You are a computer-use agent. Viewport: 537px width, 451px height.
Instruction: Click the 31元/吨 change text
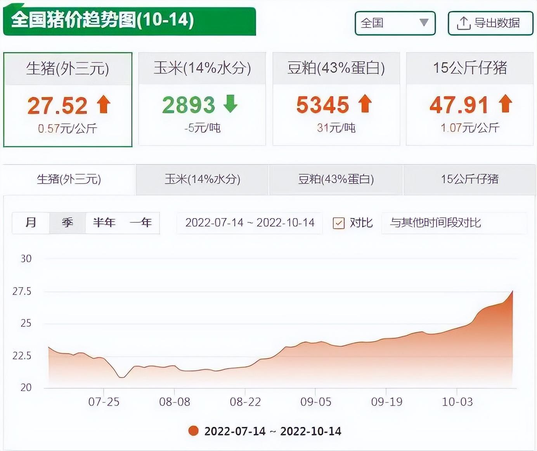click(336, 128)
